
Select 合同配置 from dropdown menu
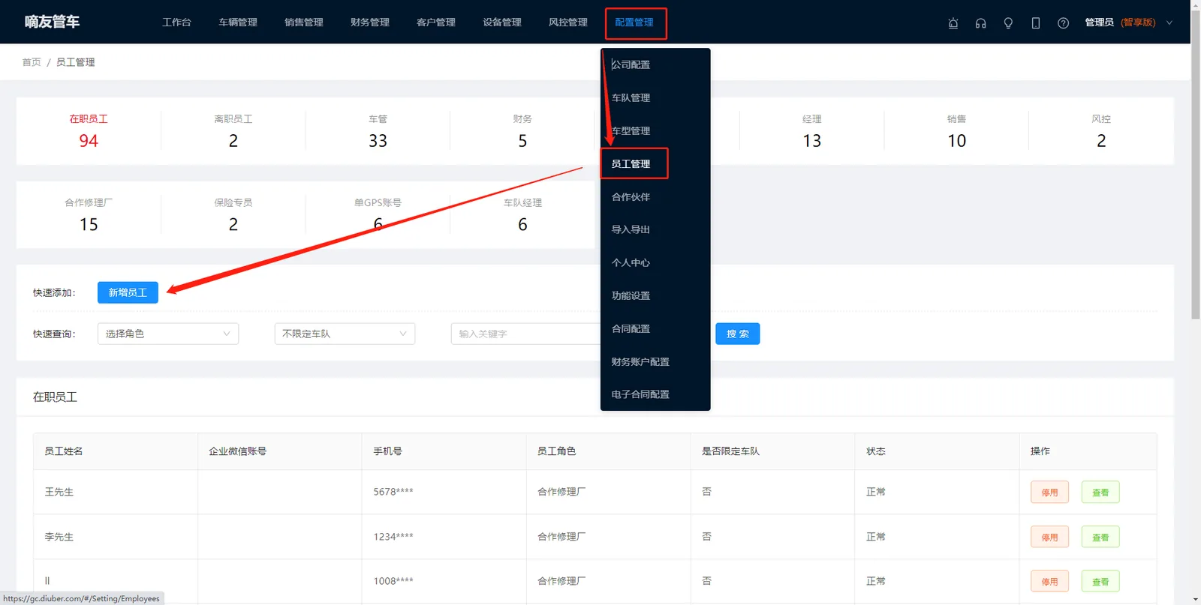655,328
